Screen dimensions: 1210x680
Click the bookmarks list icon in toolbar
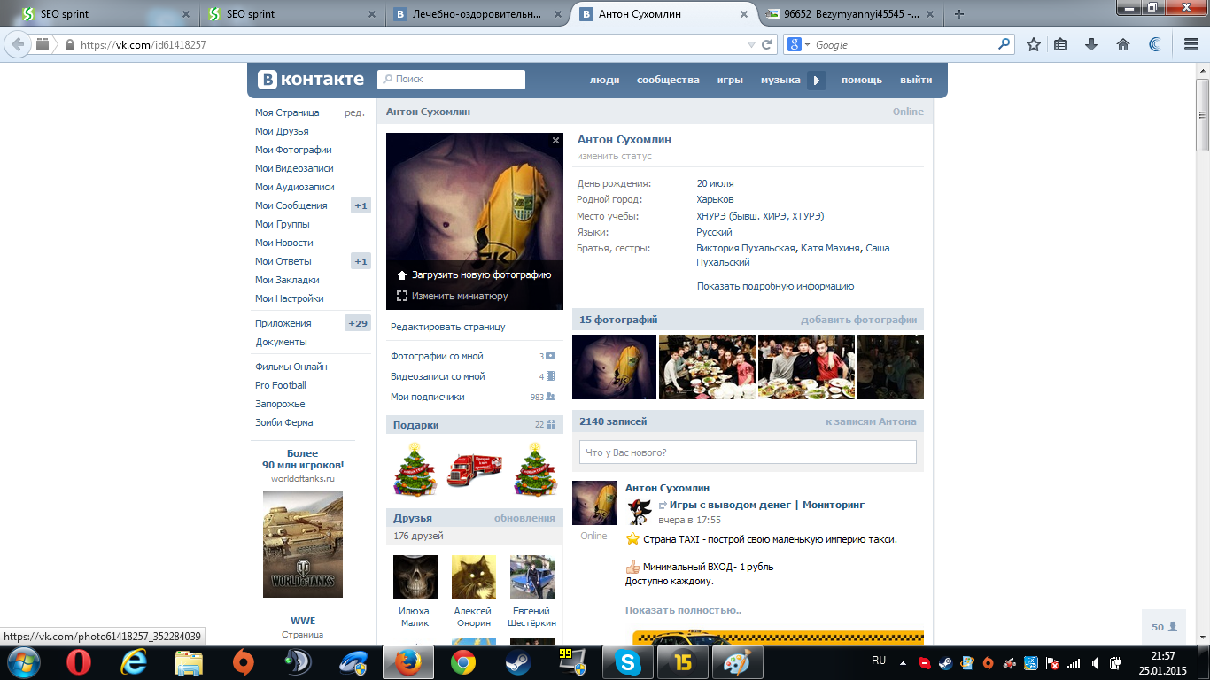coord(1060,44)
